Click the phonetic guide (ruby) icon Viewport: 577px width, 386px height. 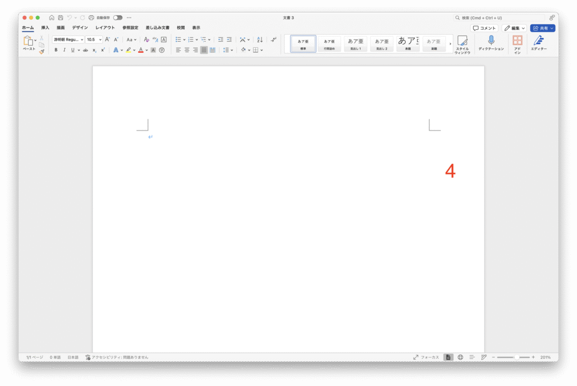pyautogui.click(x=156, y=39)
